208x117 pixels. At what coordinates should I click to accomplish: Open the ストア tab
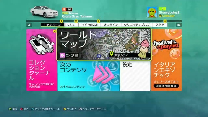160,25
